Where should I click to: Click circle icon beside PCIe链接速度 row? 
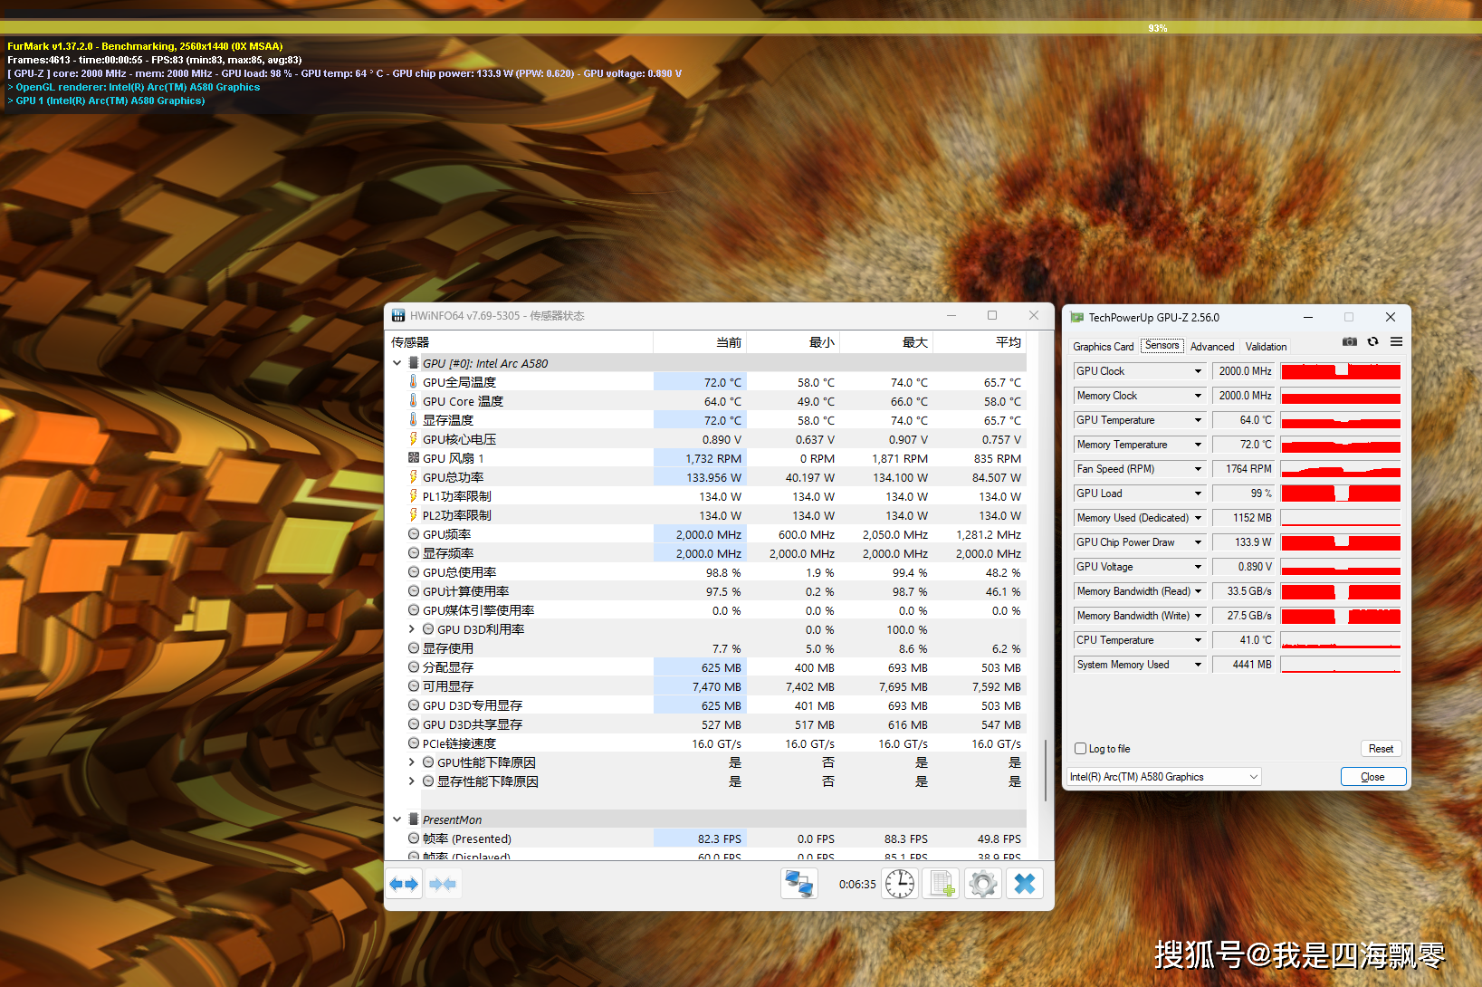(414, 743)
